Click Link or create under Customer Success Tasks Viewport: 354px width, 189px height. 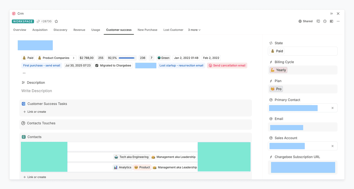pos(35,112)
